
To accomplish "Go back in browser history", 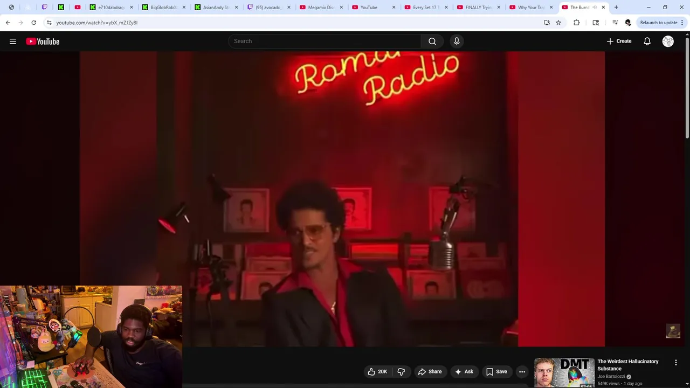I will pyautogui.click(x=8, y=23).
